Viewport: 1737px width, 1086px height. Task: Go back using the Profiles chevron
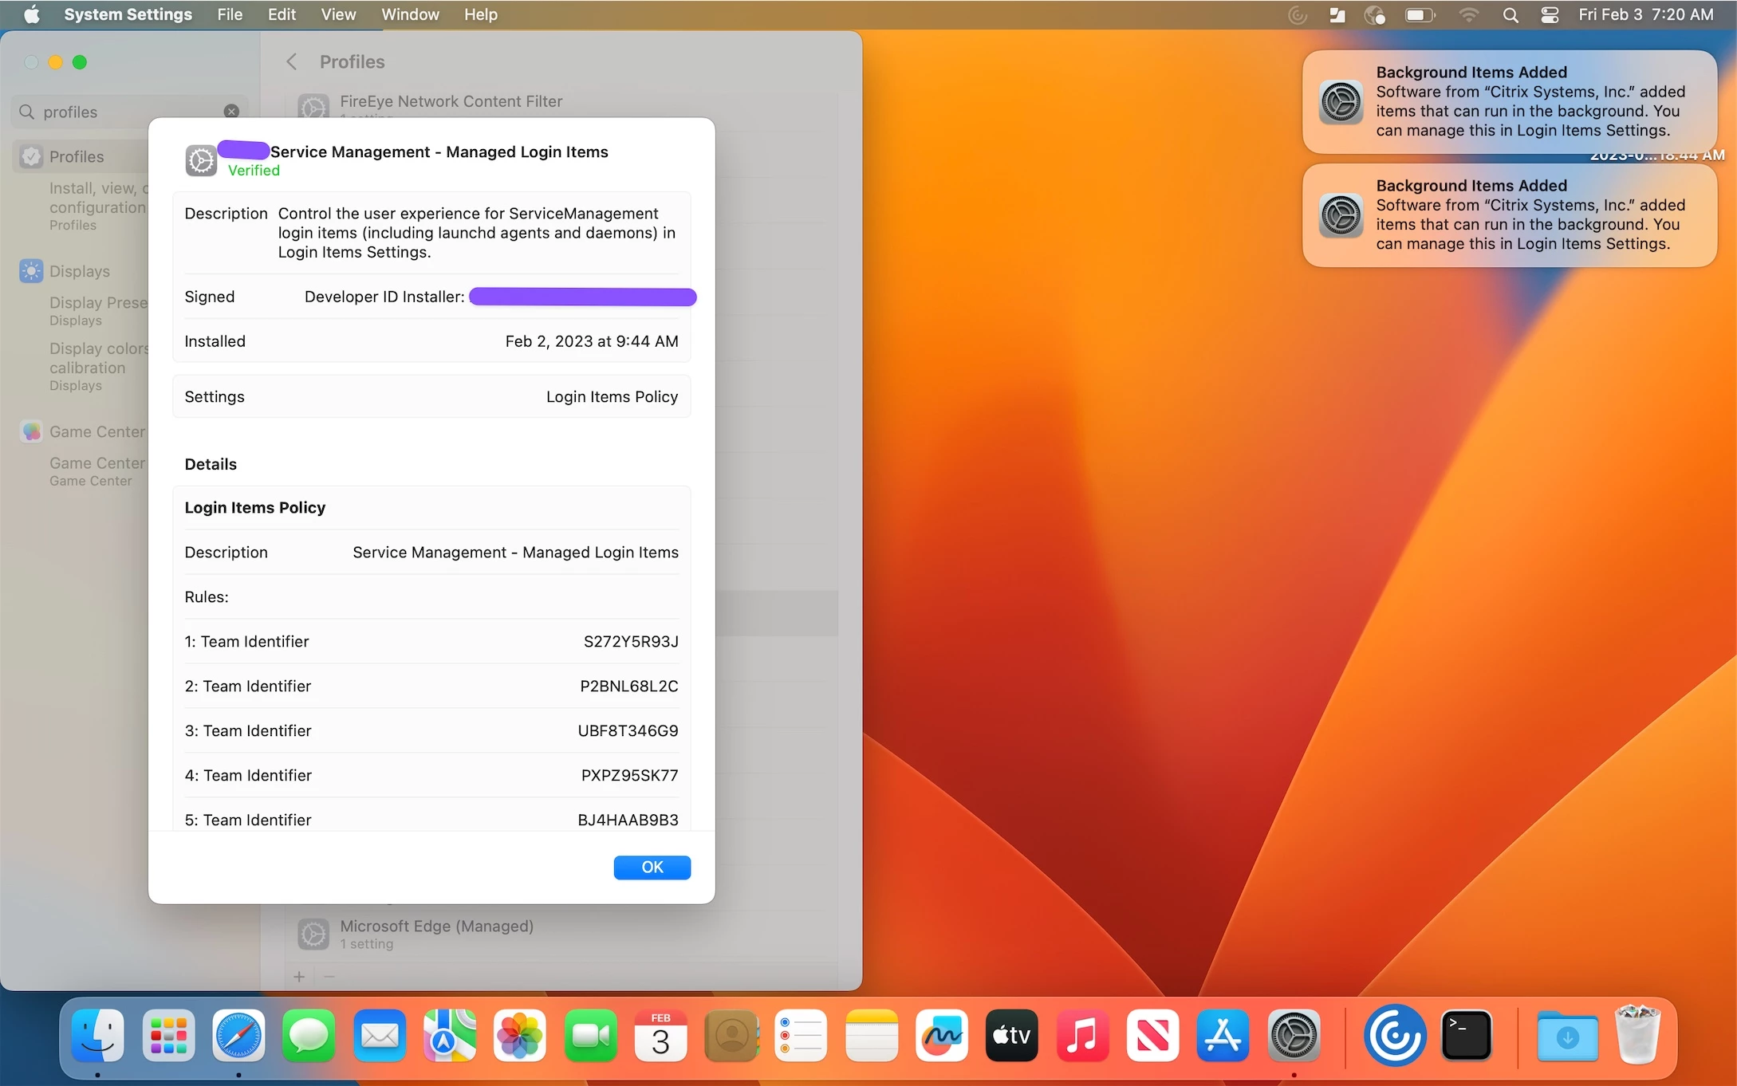(293, 62)
